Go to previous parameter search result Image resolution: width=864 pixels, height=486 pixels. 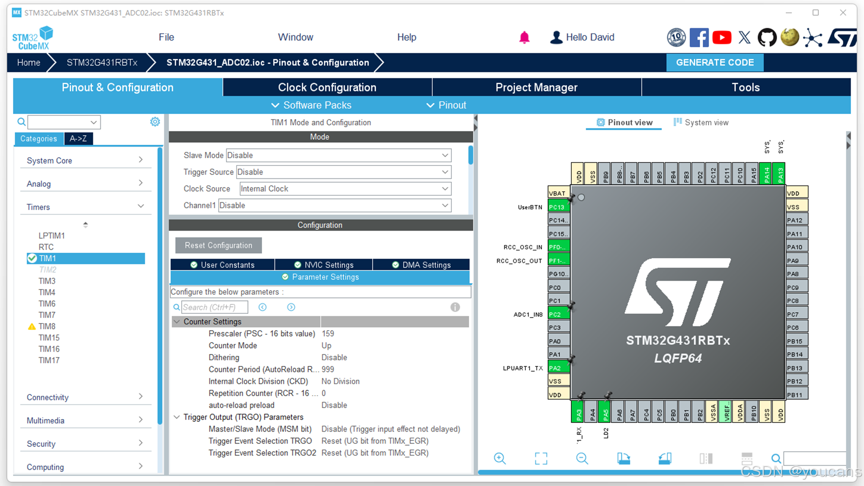[262, 307]
